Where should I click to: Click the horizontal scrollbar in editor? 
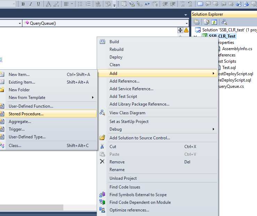[31, 207]
